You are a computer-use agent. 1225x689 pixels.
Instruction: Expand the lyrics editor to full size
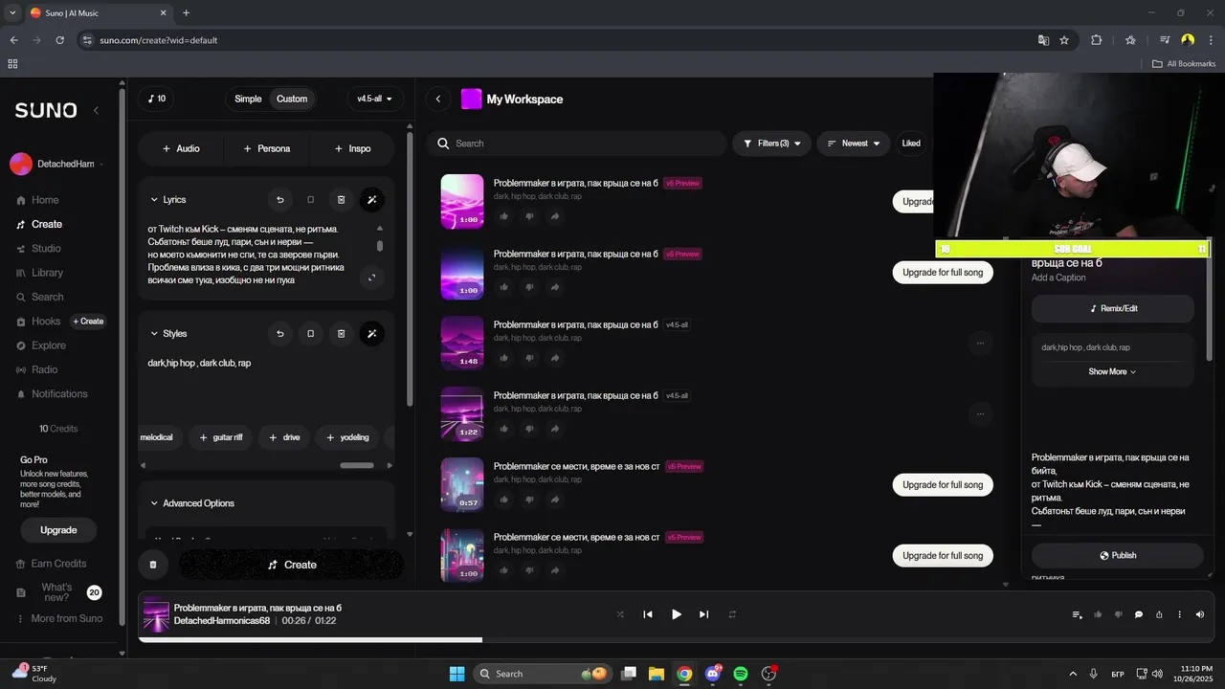[372, 278]
